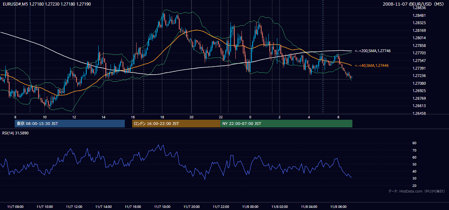Click hour tick 8 under candlestick chart

click(x=15, y=117)
